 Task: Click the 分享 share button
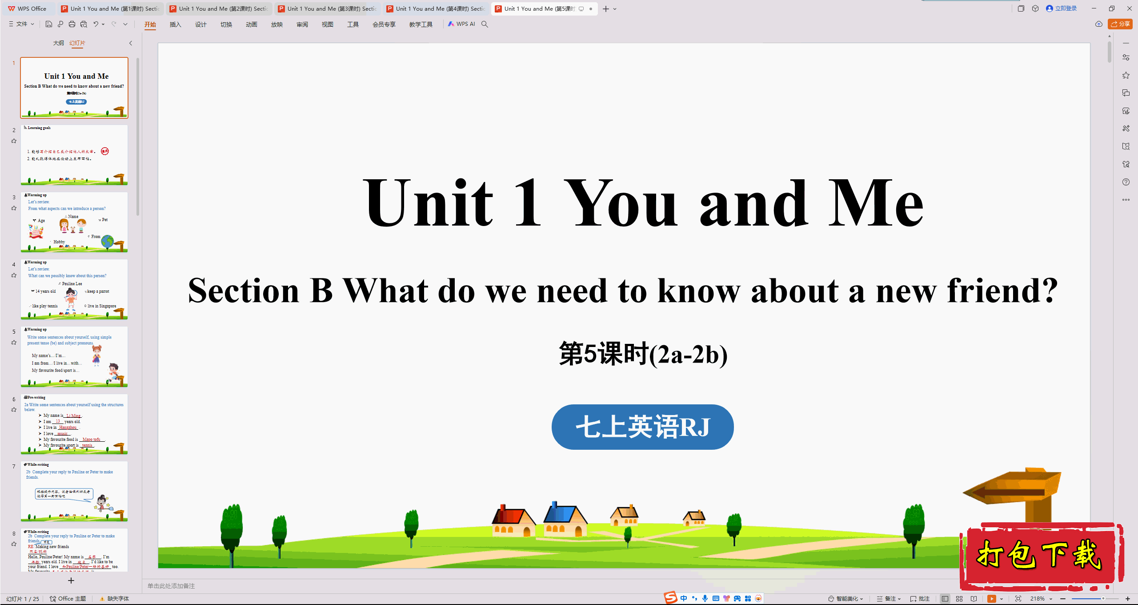pyautogui.click(x=1120, y=24)
